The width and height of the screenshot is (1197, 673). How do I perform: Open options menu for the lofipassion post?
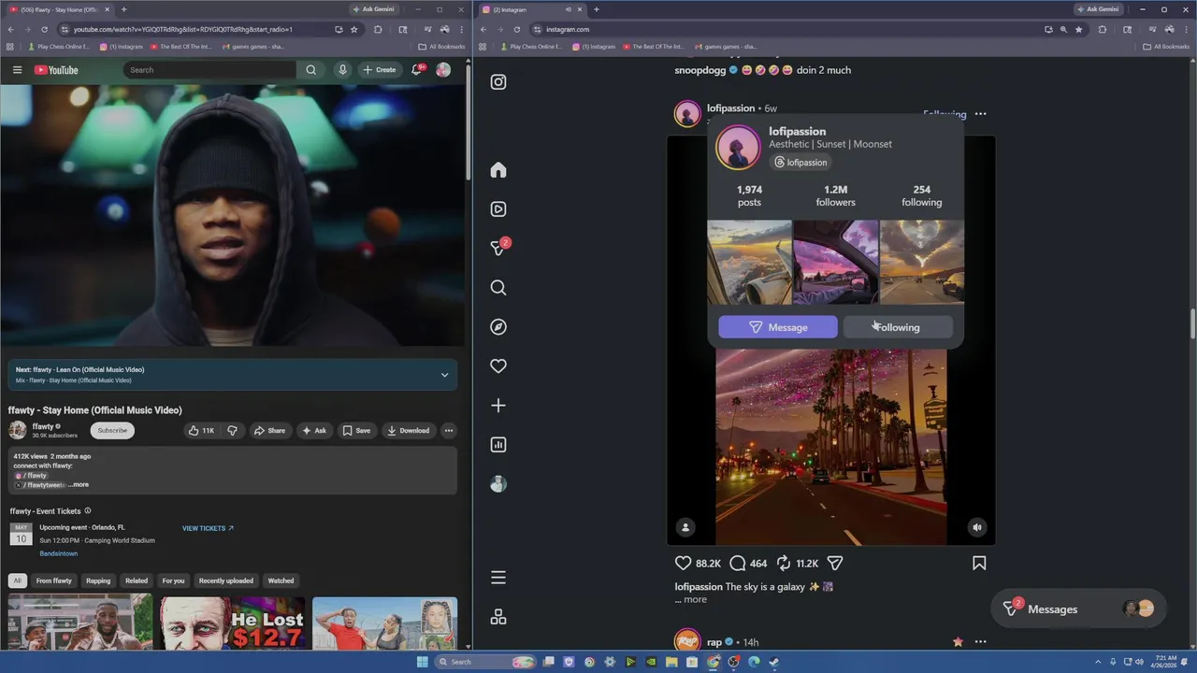pos(980,114)
